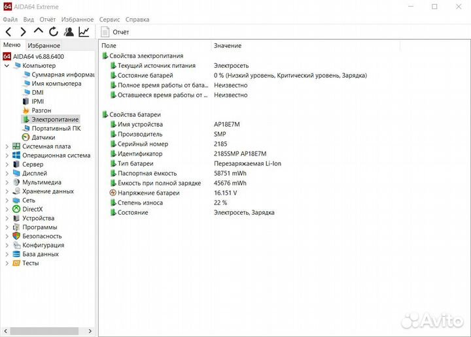Expand the Системная плата node

[x=7, y=146]
